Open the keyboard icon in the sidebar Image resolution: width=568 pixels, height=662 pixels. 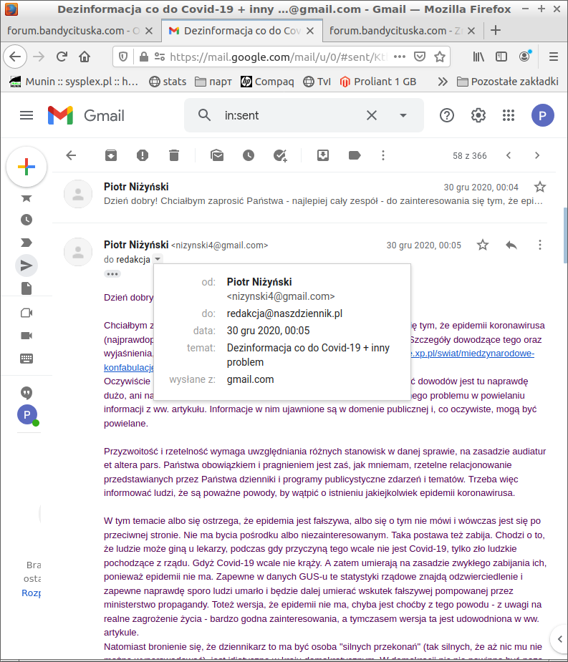[x=27, y=359]
